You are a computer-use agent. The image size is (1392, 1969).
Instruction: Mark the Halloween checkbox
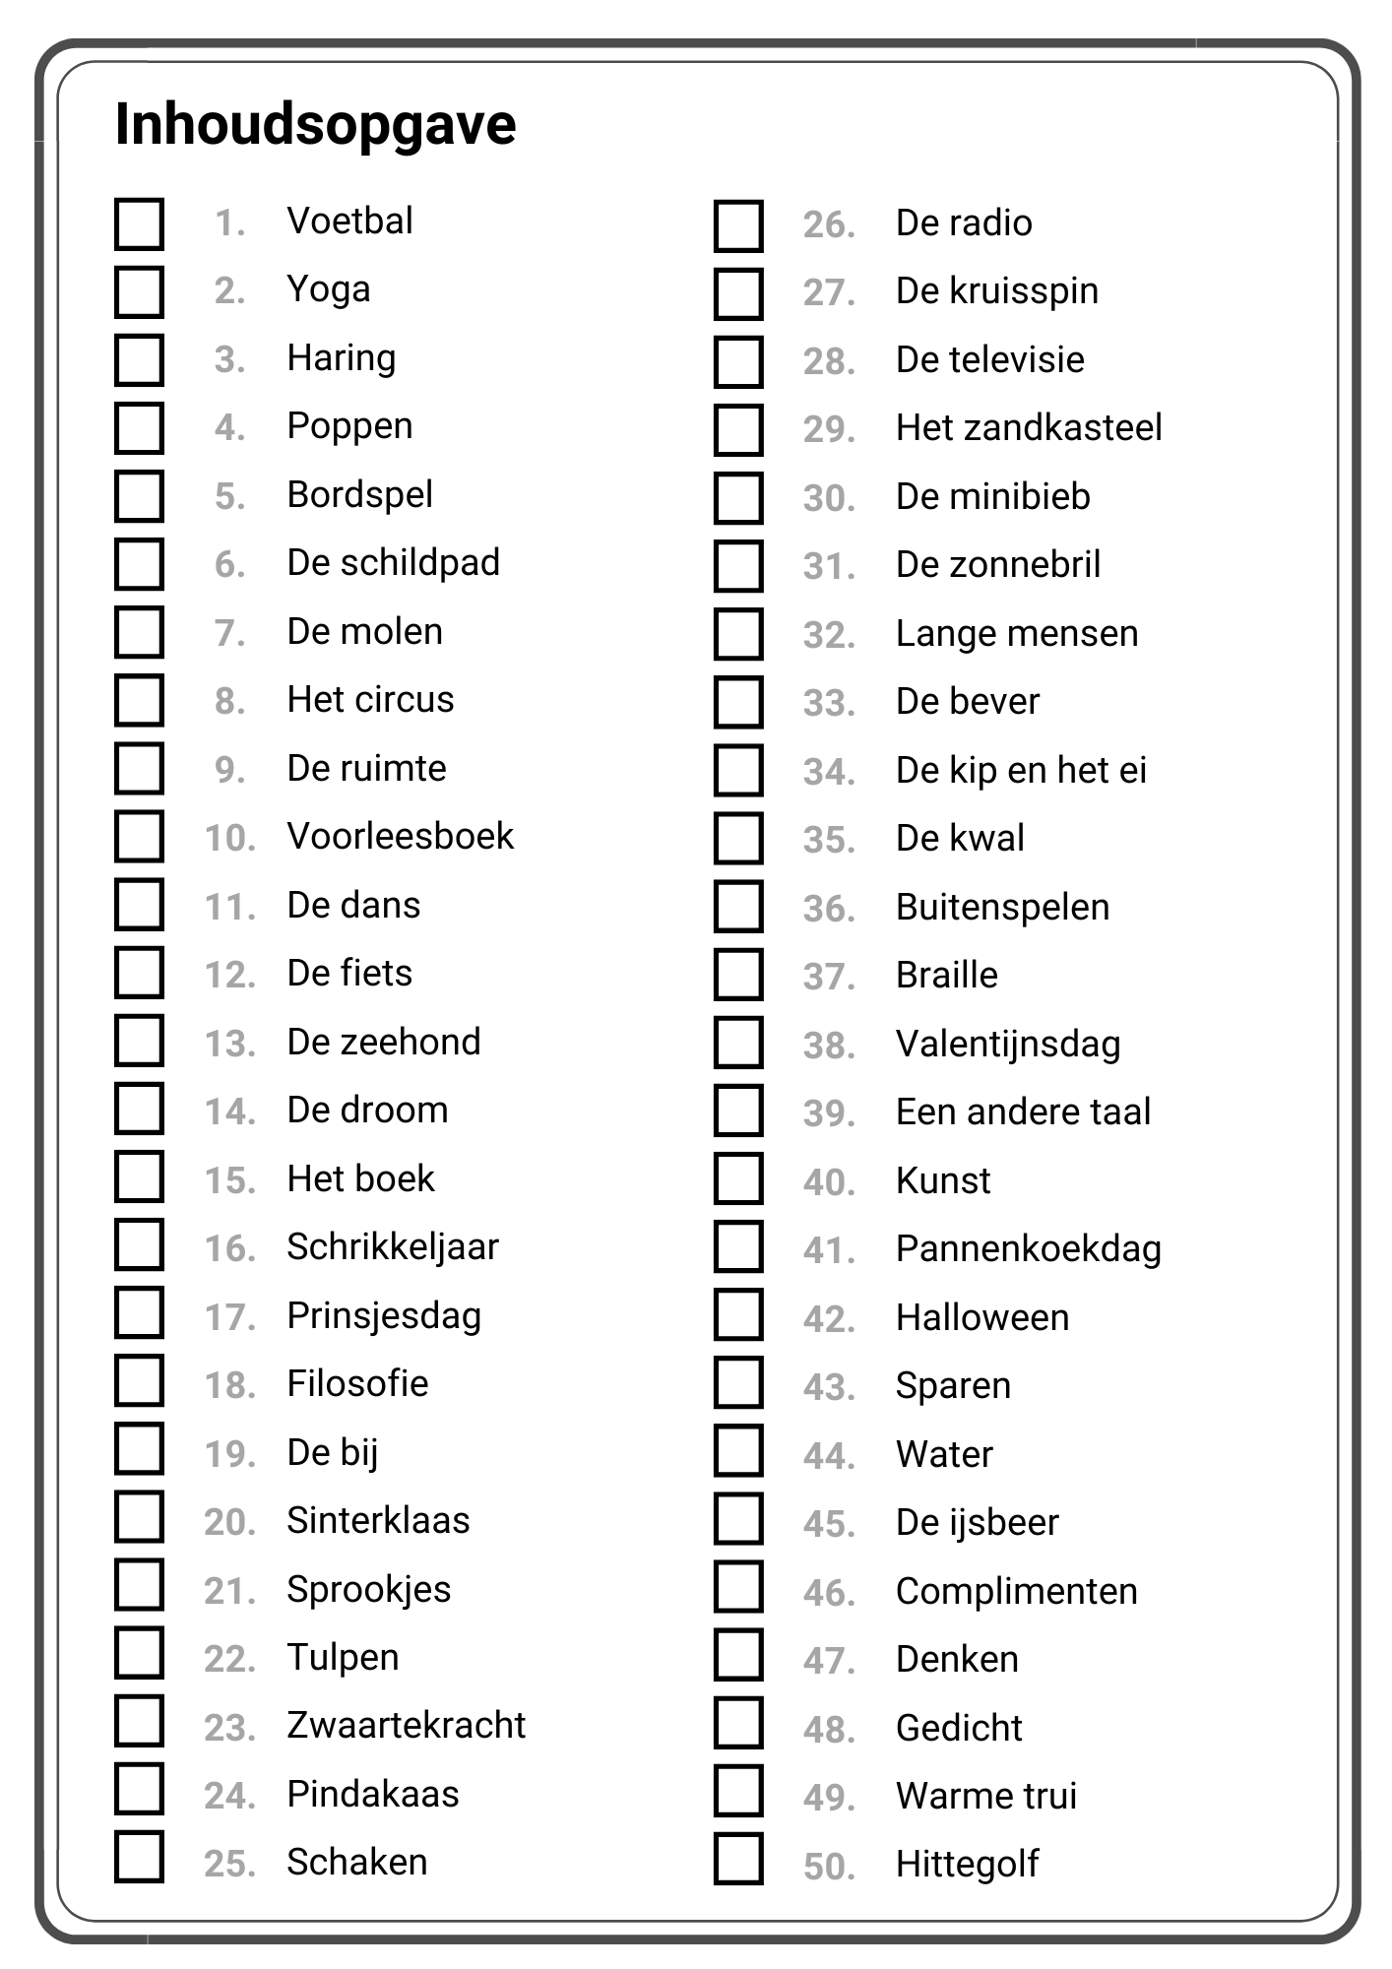[738, 1316]
